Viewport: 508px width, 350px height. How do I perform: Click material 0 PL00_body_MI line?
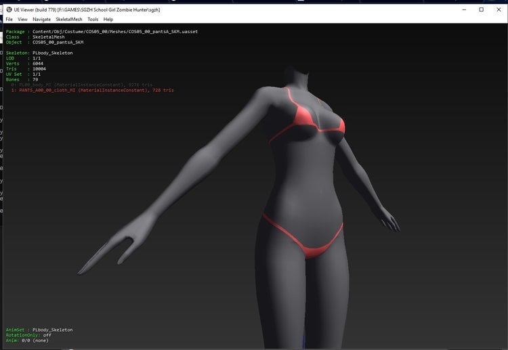tap(82, 85)
